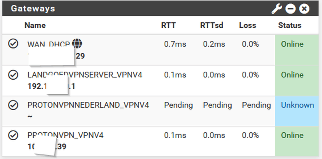Open Gateways widget settings wrench icon
This screenshot has height=159, width=322.
point(277,9)
